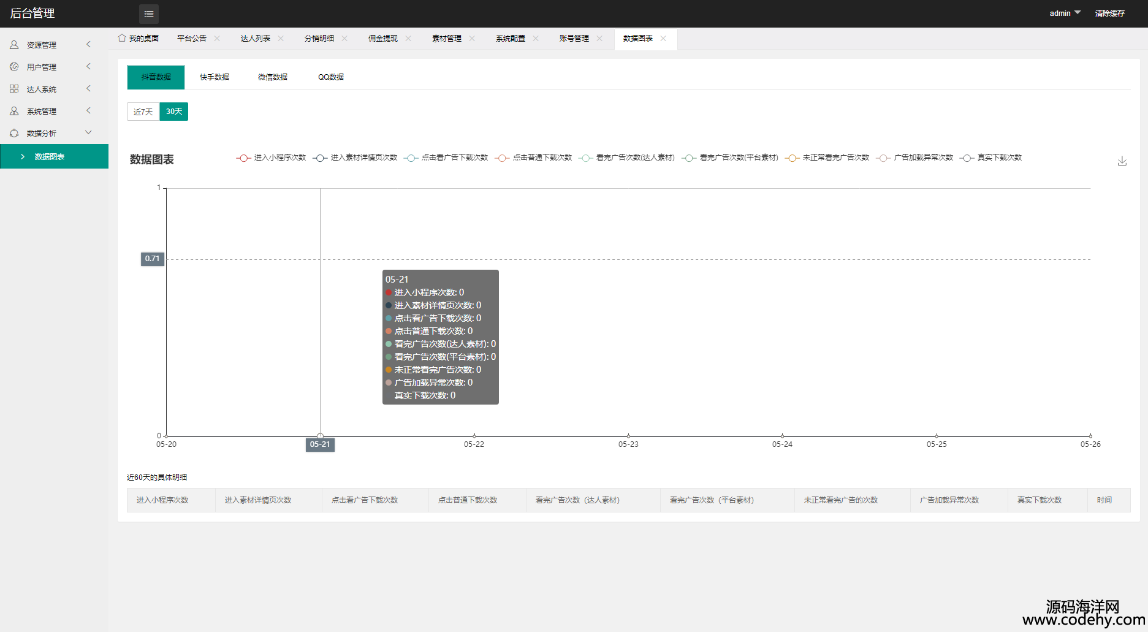
Task: Toggle 点击看广告下载次数 legend series
Action: [446, 158]
